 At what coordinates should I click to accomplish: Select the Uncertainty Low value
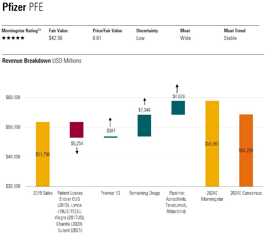(141, 38)
